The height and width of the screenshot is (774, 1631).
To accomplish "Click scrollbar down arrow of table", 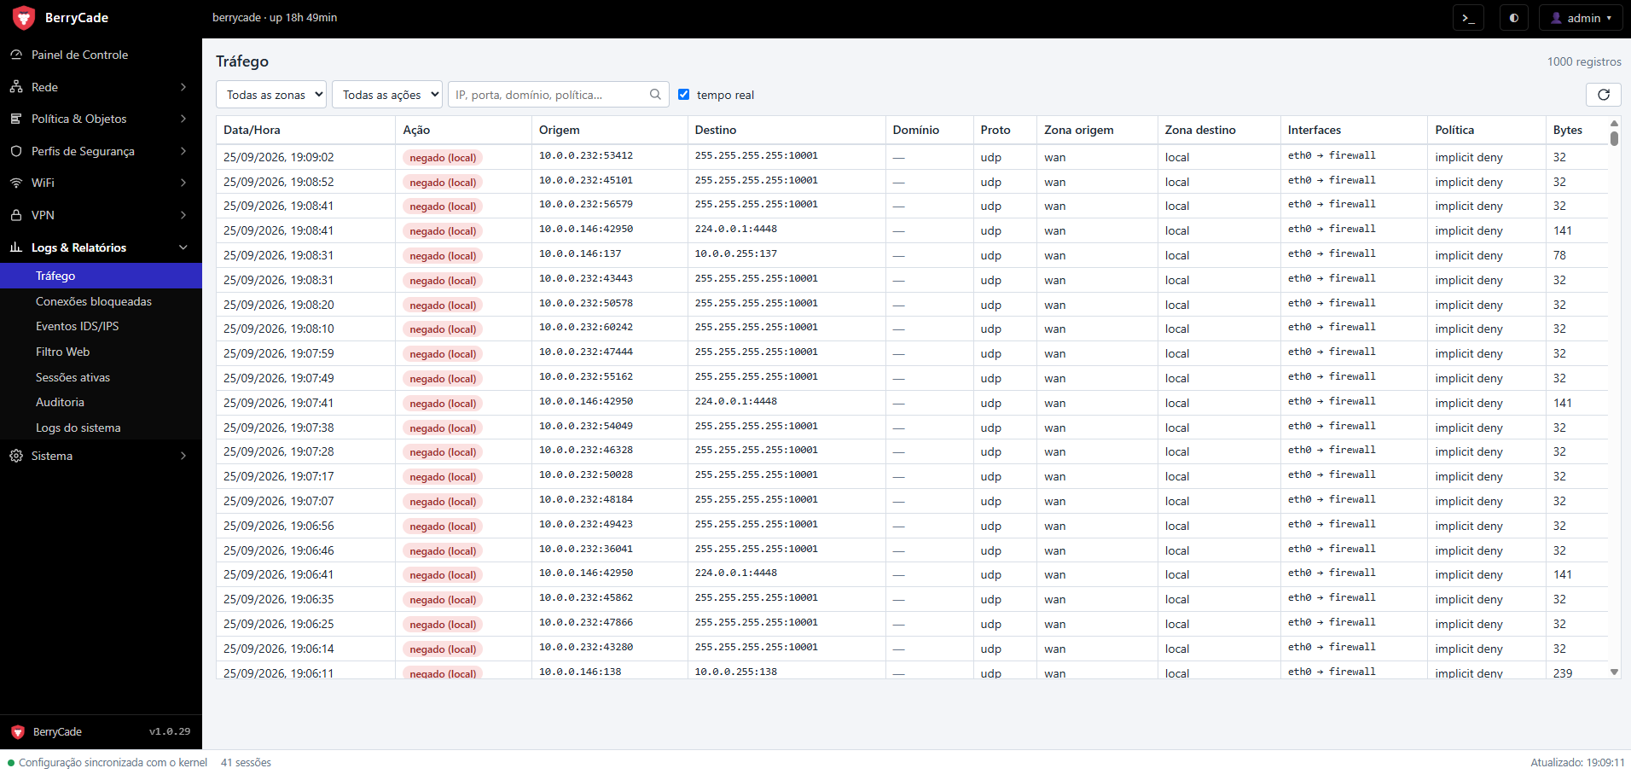I will pyautogui.click(x=1614, y=672).
